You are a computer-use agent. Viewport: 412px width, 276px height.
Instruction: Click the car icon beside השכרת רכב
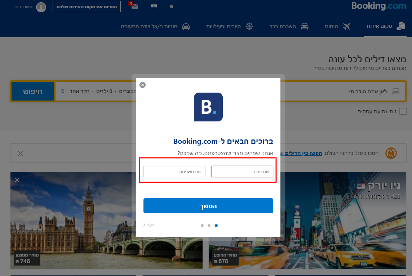pyautogui.click(x=305, y=26)
